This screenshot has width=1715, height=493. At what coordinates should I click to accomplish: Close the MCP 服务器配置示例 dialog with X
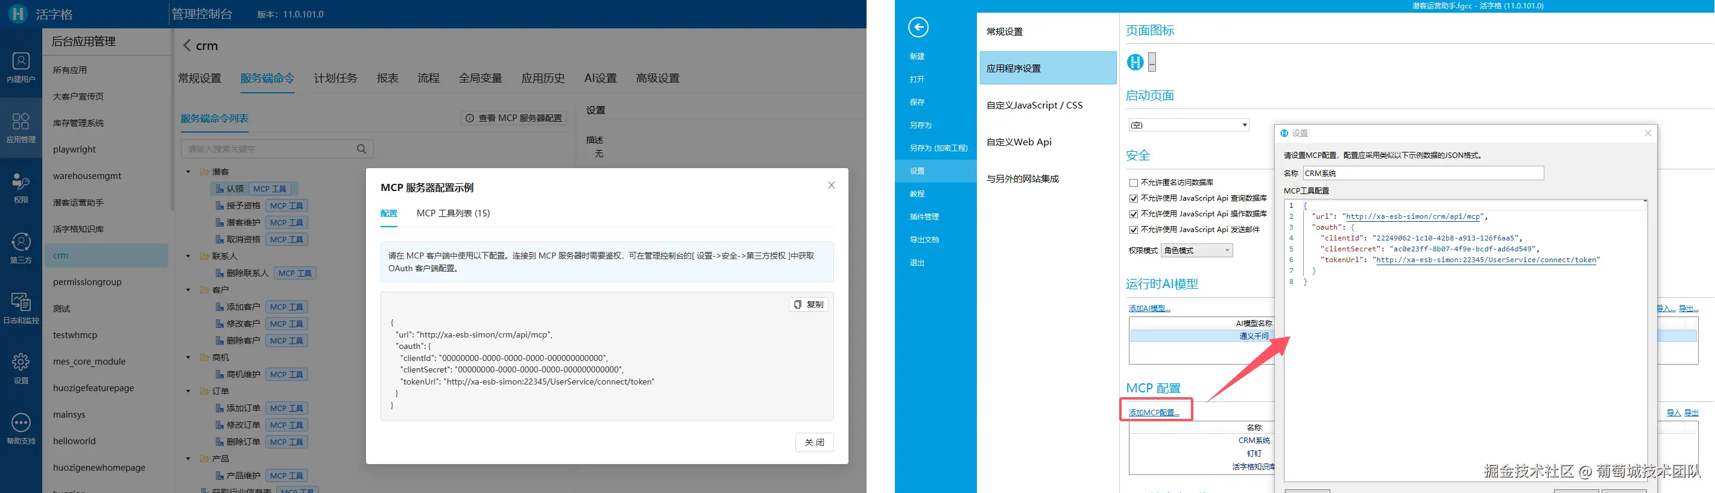pos(832,186)
